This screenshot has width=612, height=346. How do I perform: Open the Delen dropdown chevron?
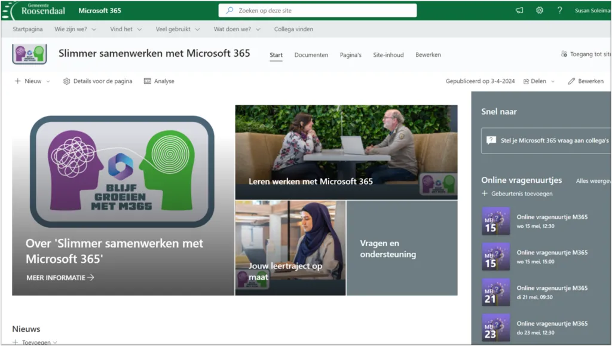553,81
